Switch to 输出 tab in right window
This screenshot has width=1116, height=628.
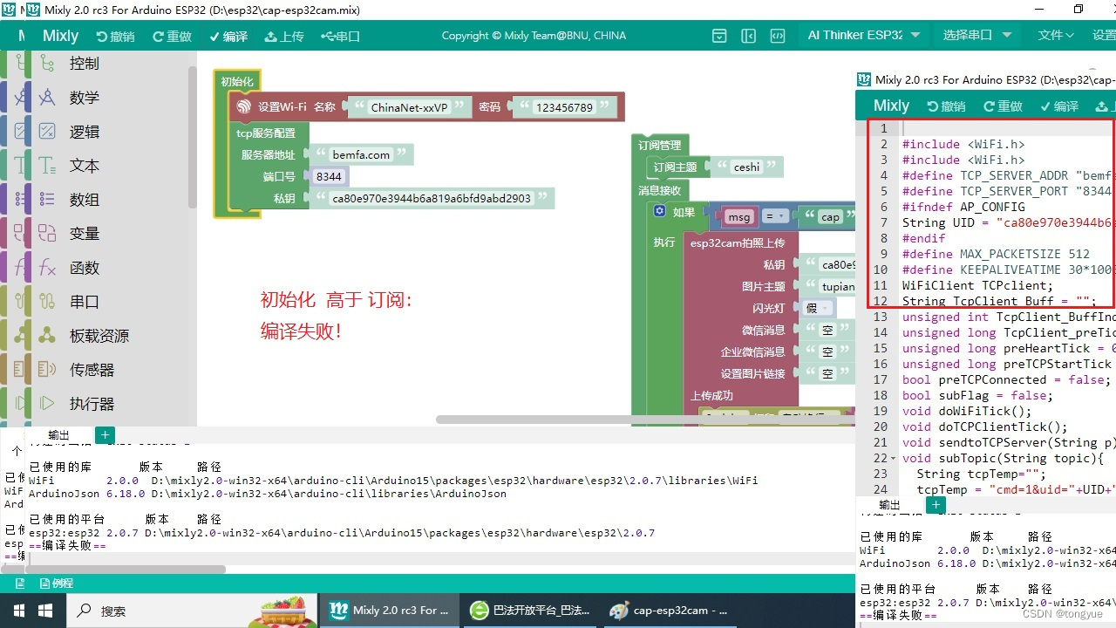(x=889, y=505)
